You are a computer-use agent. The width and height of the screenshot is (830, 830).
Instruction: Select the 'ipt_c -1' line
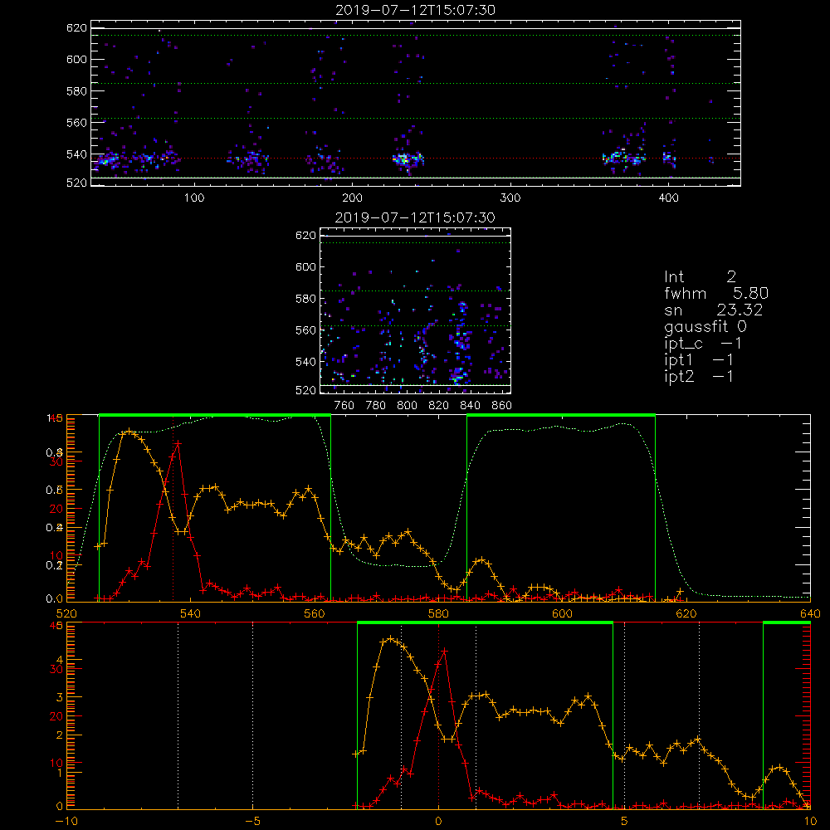703,344
